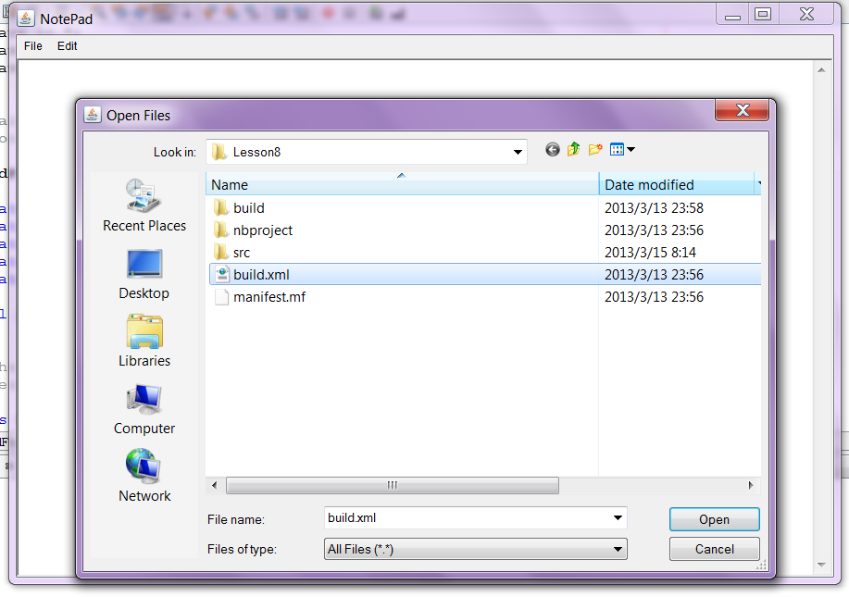Click NotePad editor scroll up arrow
The width and height of the screenshot is (849, 597).
click(x=821, y=69)
